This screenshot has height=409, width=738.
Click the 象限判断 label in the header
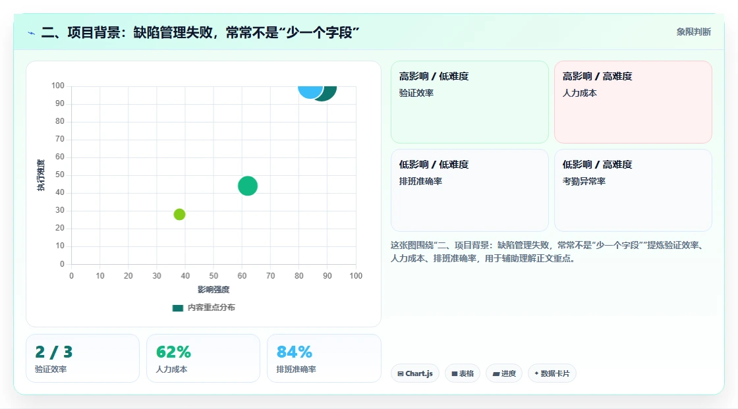(x=693, y=32)
